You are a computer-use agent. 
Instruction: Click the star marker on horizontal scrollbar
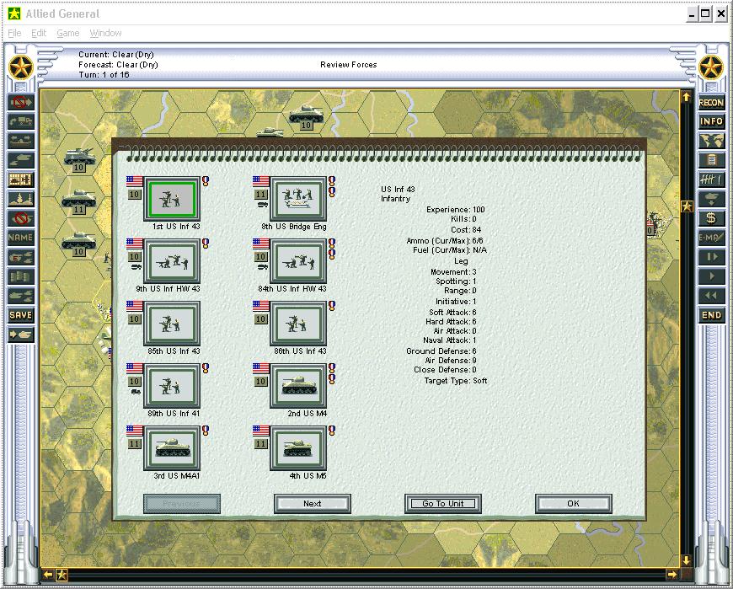click(x=62, y=575)
